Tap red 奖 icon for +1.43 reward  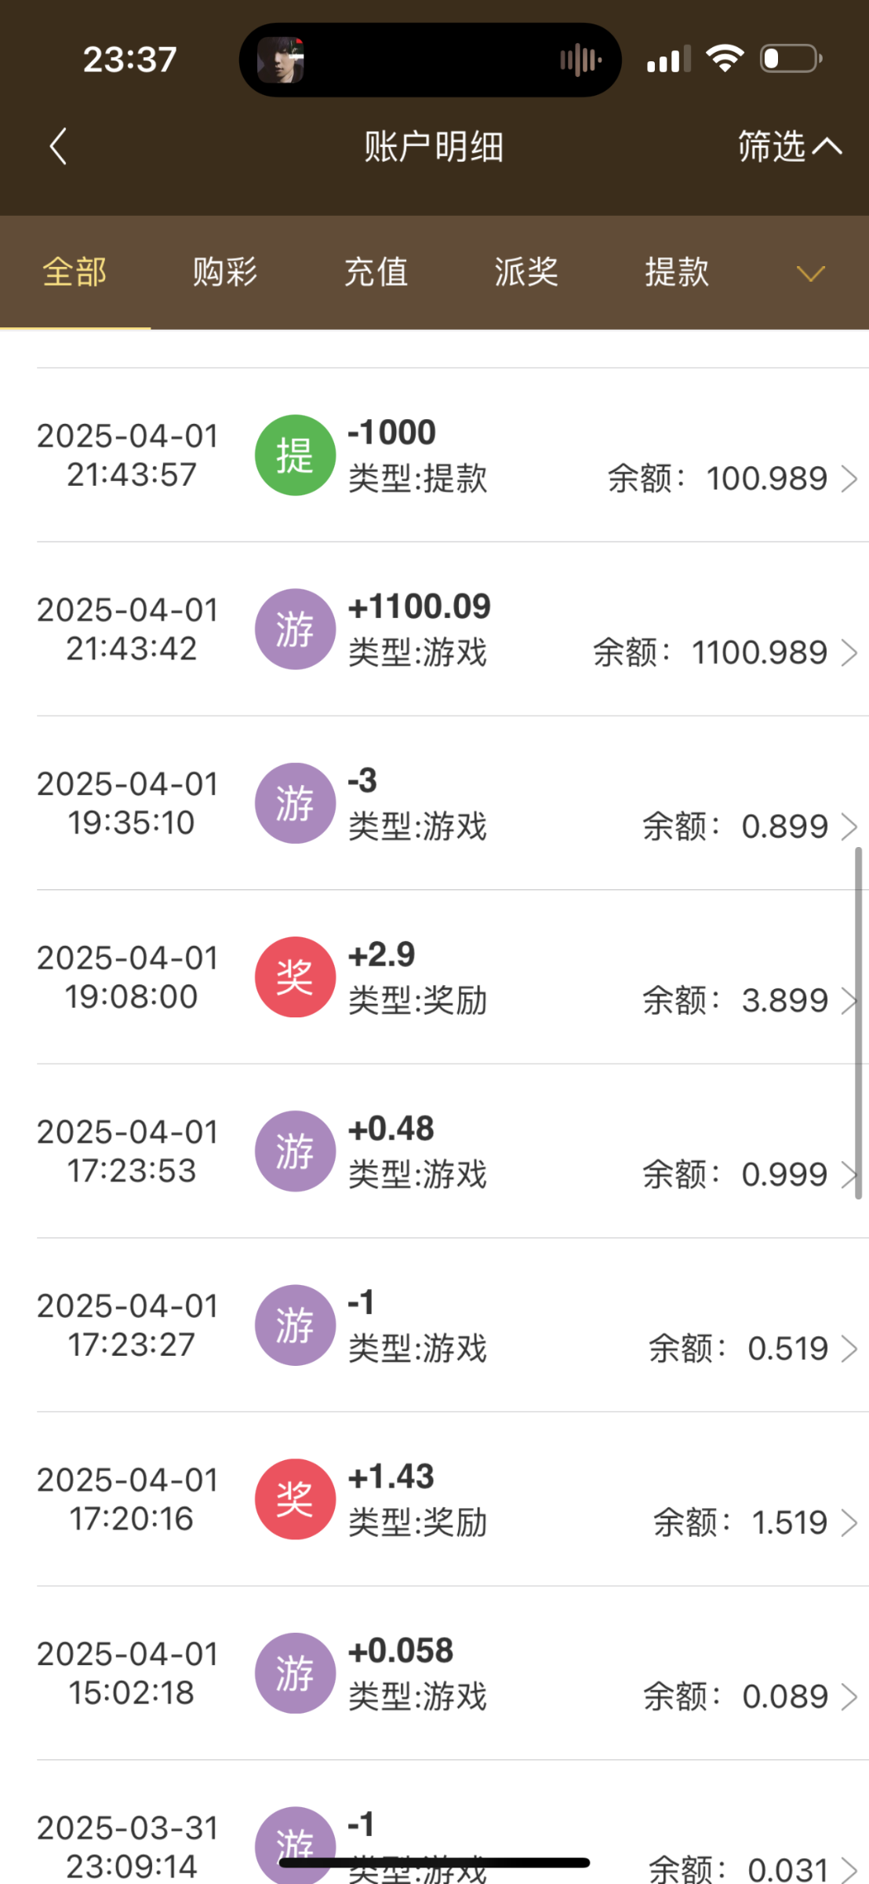pyautogui.click(x=295, y=1499)
